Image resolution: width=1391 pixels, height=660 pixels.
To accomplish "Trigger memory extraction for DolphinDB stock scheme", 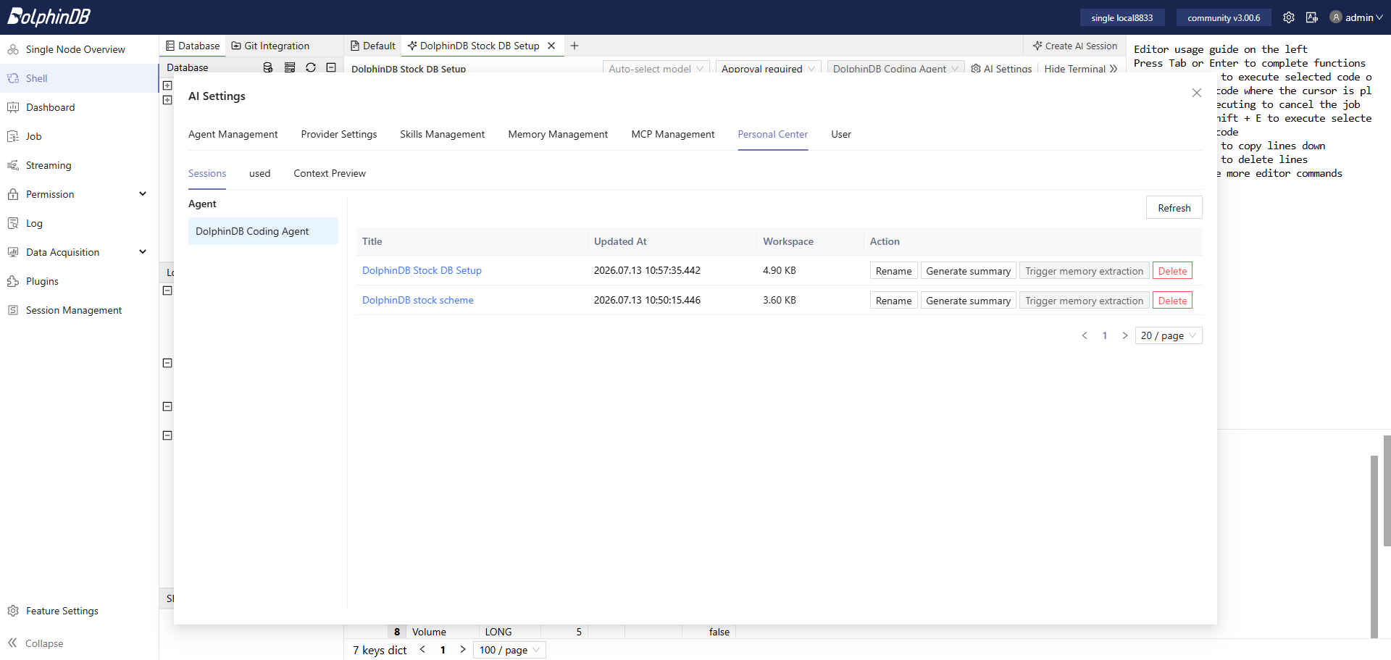I will [x=1085, y=301].
